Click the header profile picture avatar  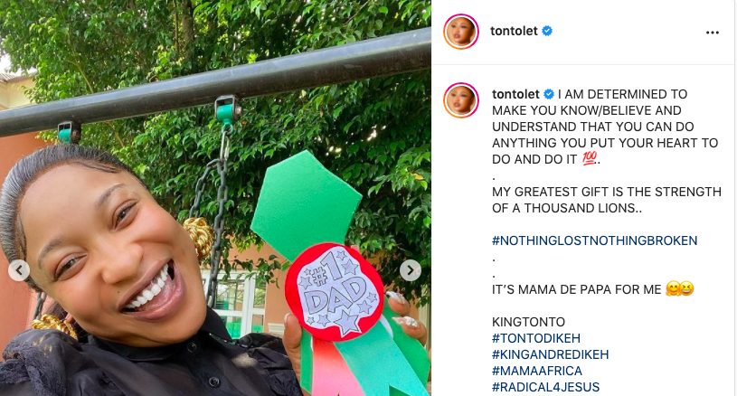tap(461, 32)
